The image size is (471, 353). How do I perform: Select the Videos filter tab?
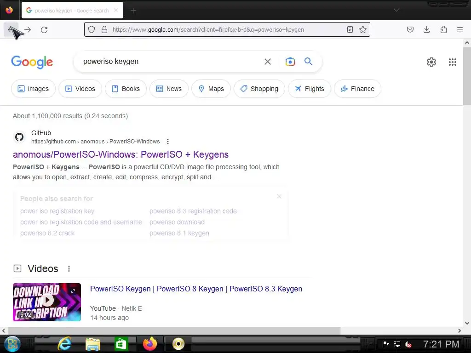point(80,89)
